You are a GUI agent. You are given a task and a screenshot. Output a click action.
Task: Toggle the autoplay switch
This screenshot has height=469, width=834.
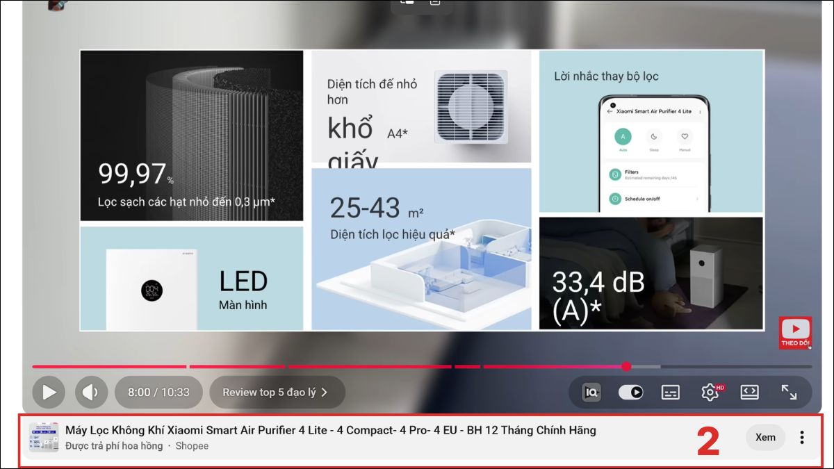click(630, 393)
